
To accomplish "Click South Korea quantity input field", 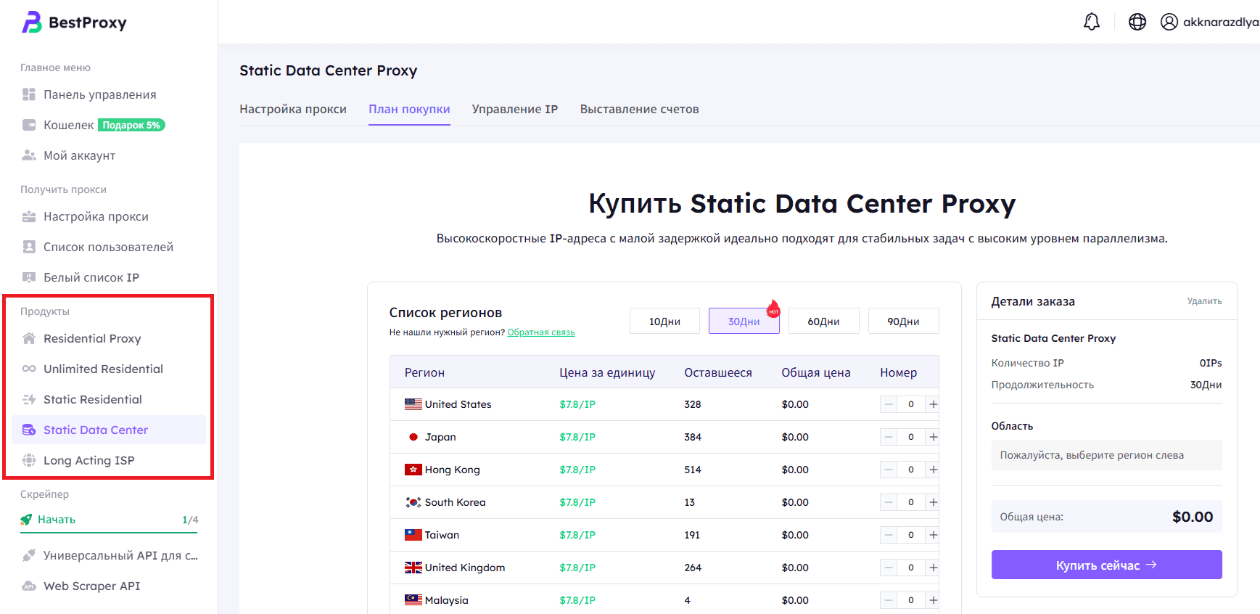I will pos(910,502).
